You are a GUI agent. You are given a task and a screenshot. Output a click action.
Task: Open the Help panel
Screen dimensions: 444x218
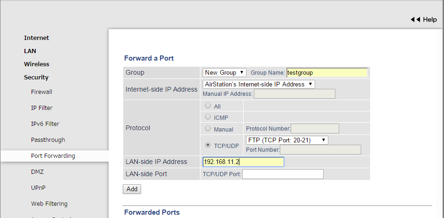[424, 20]
